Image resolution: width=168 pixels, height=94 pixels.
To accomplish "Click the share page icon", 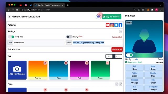I will (x=139, y=10).
